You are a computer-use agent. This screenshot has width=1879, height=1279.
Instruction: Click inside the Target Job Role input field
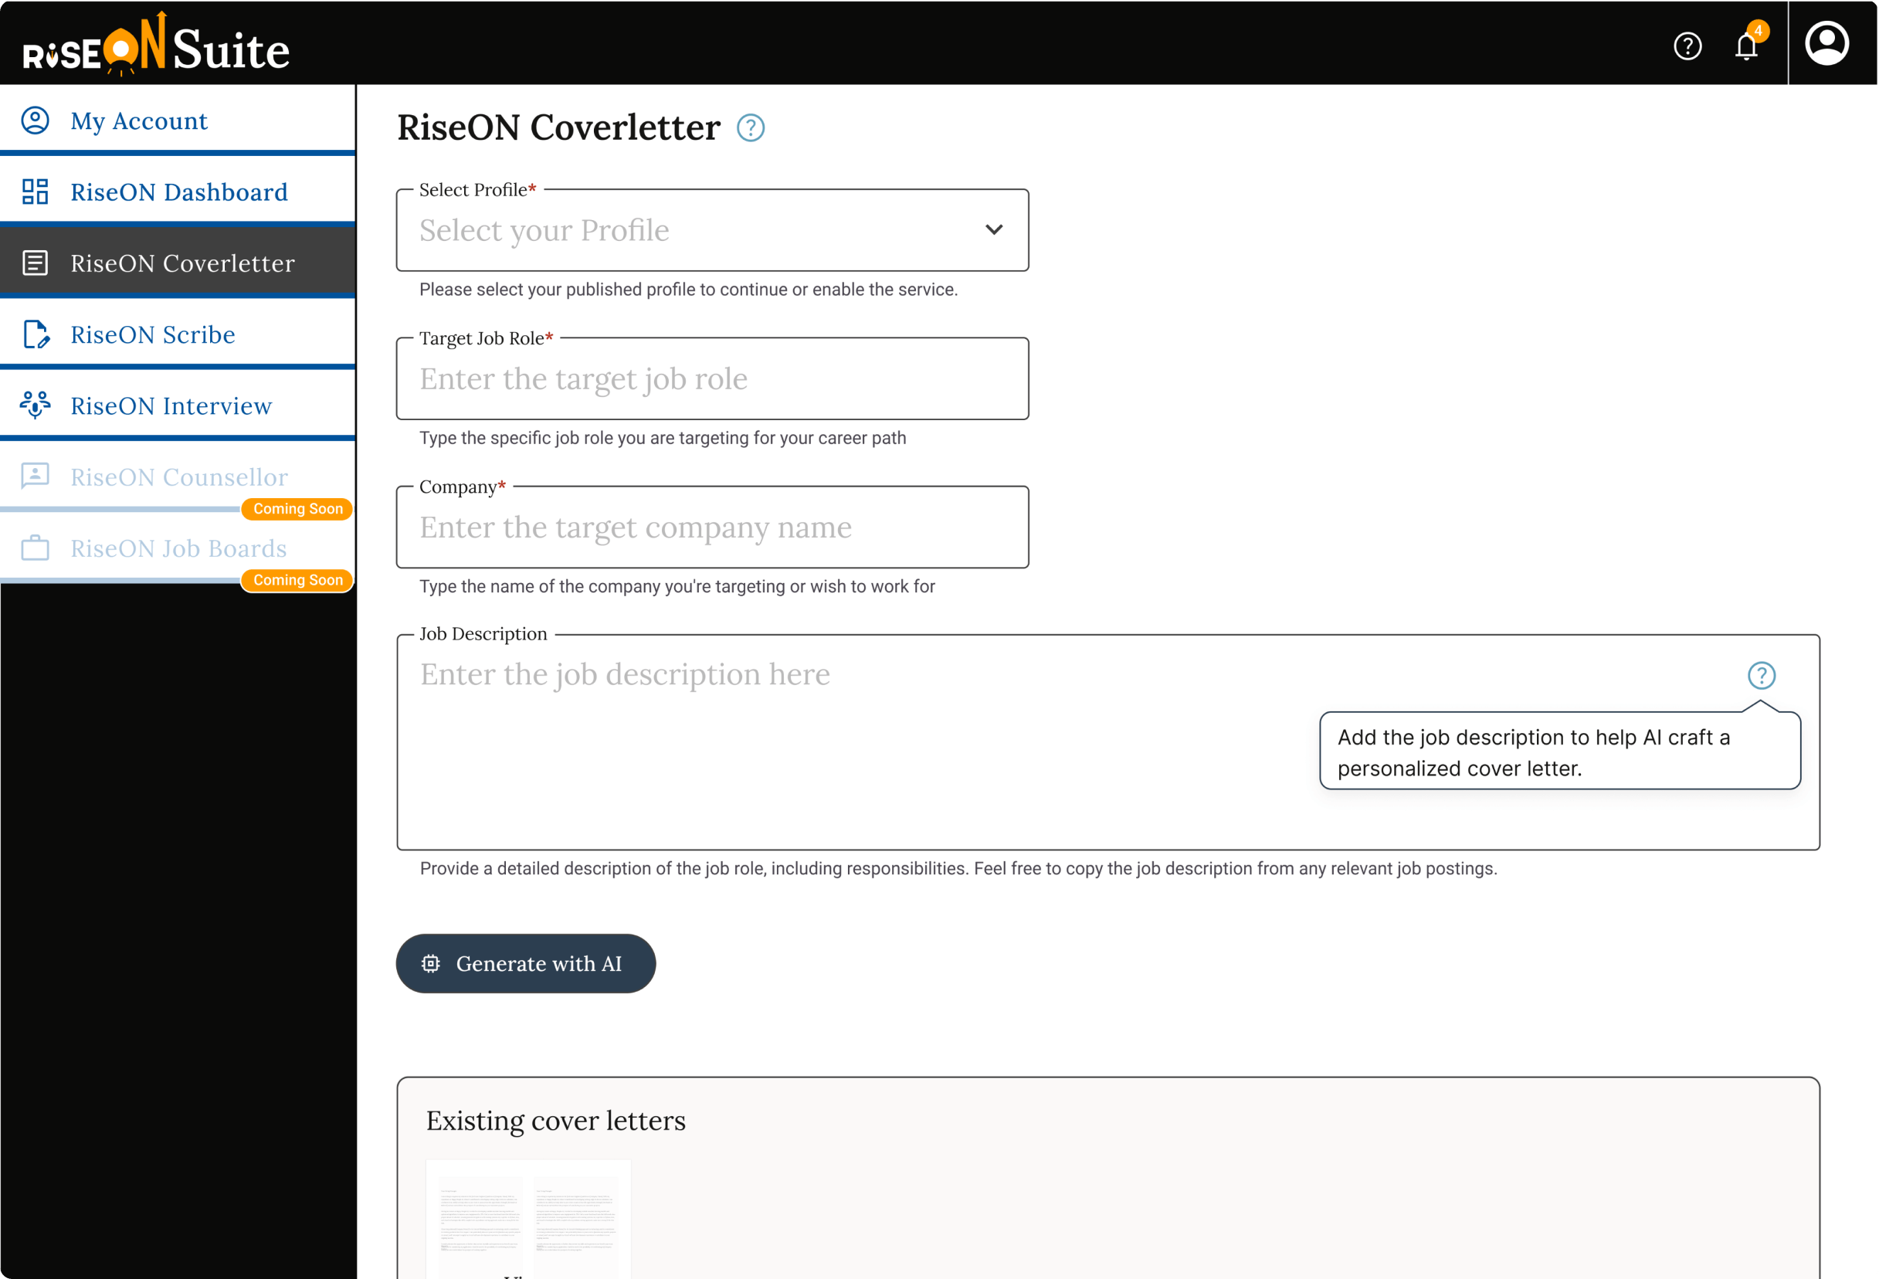711,378
